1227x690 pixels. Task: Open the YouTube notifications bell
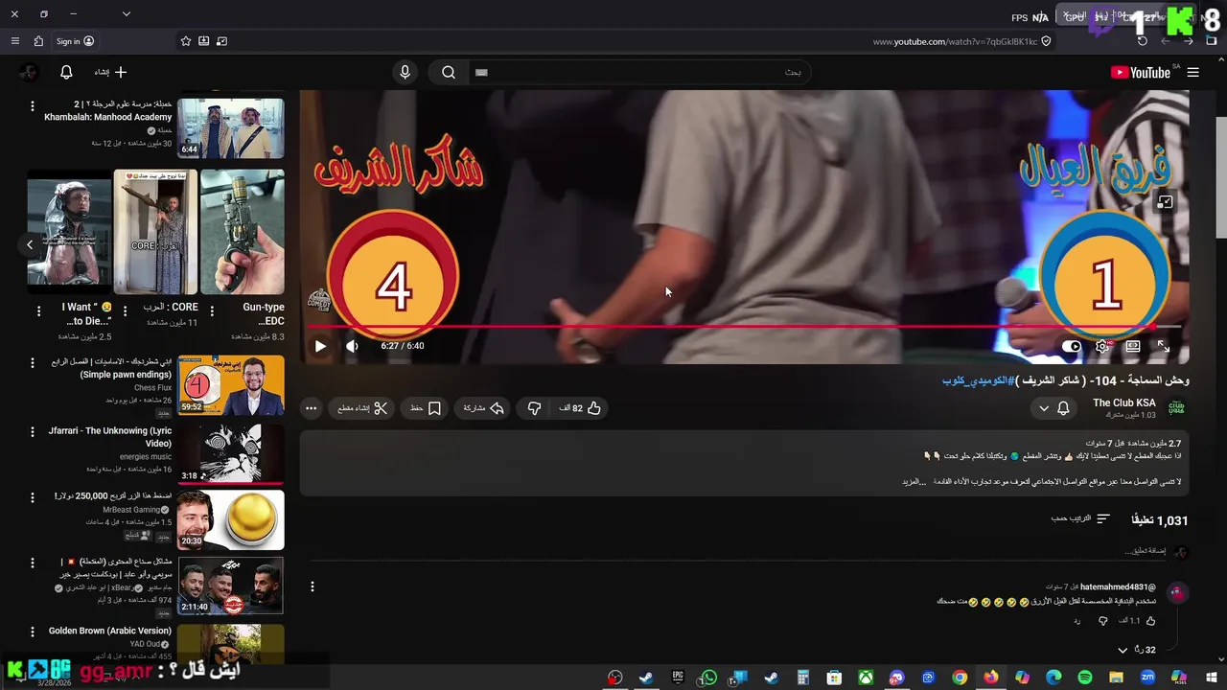[x=66, y=73]
